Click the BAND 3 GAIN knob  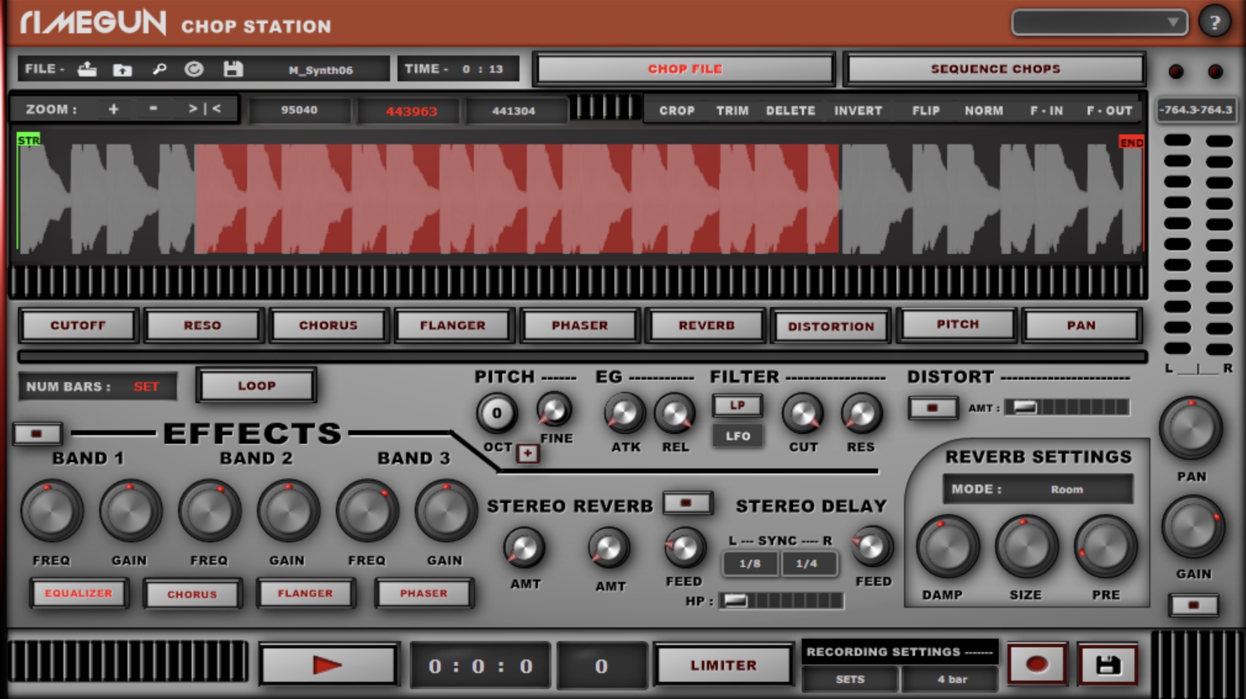click(x=446, y=512)
